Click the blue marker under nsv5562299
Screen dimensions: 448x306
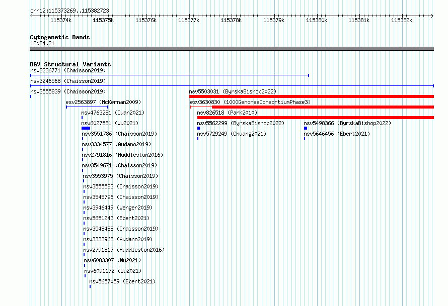pos(198,128)
